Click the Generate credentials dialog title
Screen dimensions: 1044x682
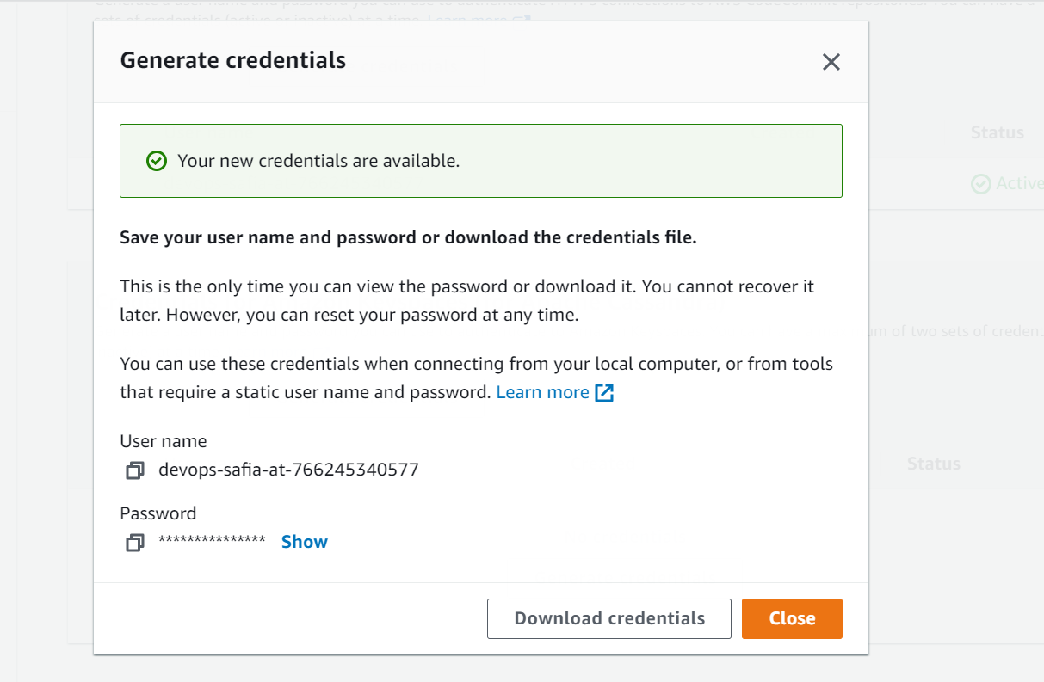coord(233,60)
